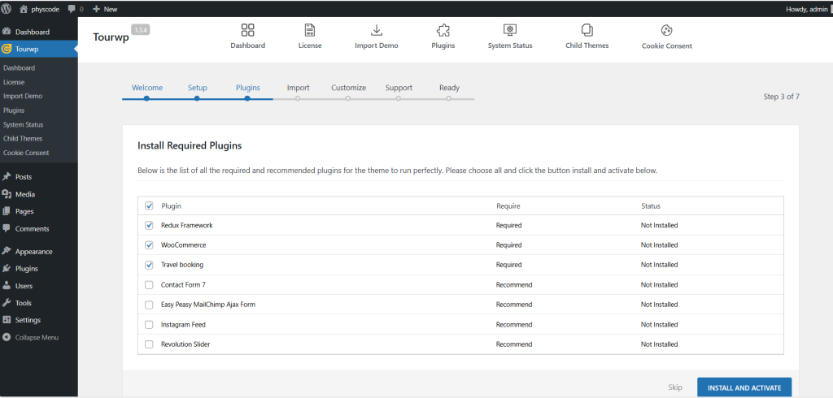Click the WordPress logo icon
Viewport: 833px width, 398px height.
(6, 8)
